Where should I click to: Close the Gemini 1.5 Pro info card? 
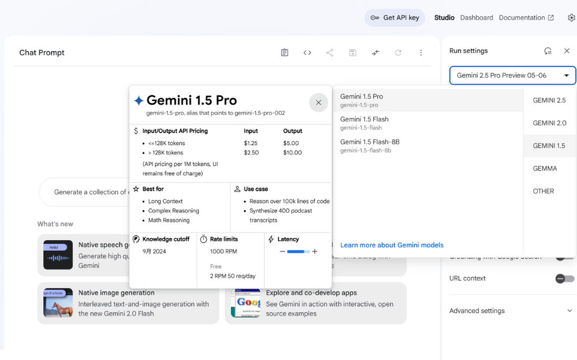tap(319, 103)
